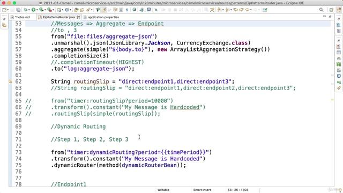The width and height of the screenshot is (343, 193).
Task: Click 'dynamicRouterBean' on line 75
Action: coord(149,165)
